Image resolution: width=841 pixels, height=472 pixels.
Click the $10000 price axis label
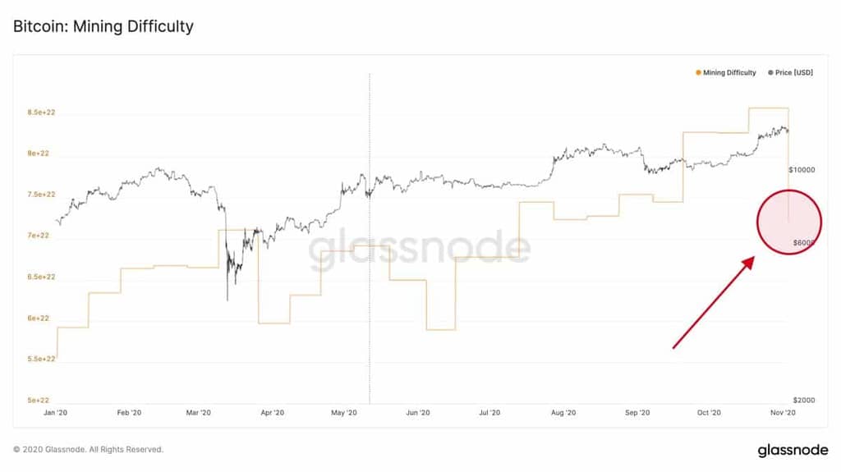pyautogui.click(x=802, y=170)
